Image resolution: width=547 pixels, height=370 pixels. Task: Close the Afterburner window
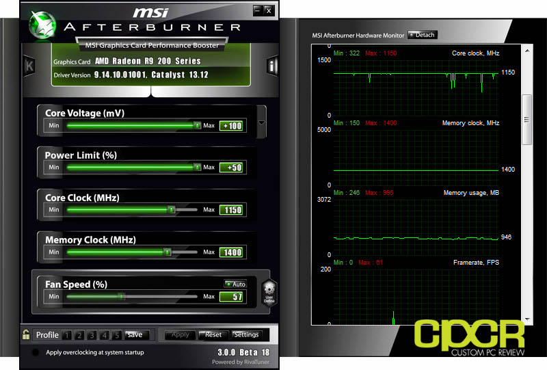coord(269,10)
